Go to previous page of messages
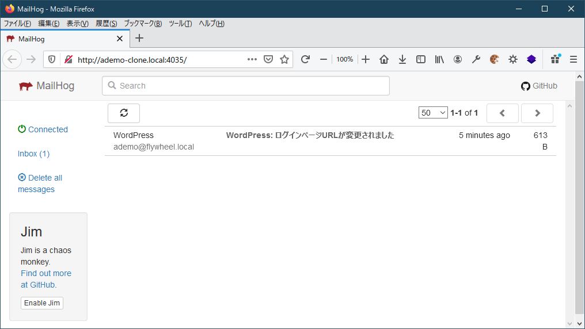Viewport: 585px width, 329px height. coord(502,113)
